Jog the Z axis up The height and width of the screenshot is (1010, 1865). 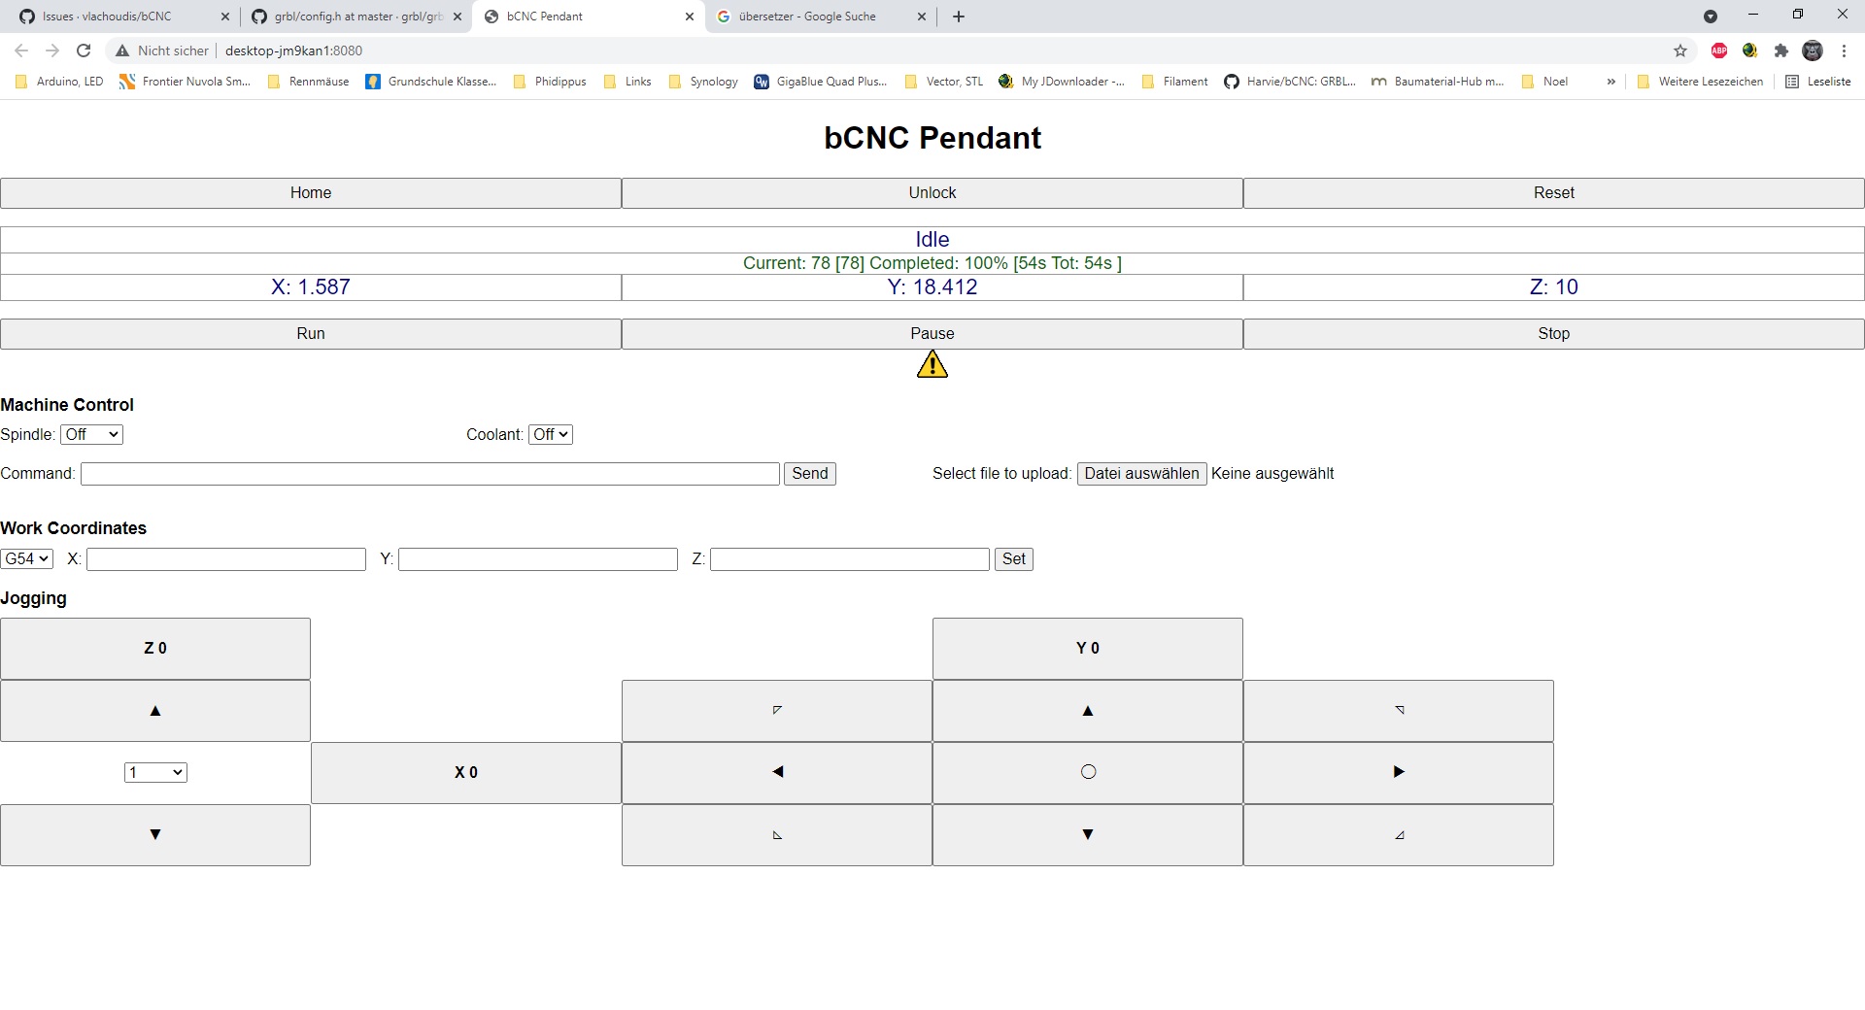point(155,711)
